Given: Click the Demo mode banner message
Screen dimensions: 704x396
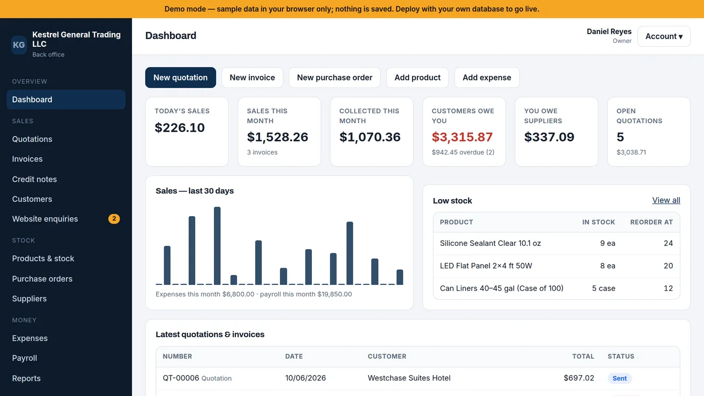Looking at the screenshot, I should (x=352, y=9).
